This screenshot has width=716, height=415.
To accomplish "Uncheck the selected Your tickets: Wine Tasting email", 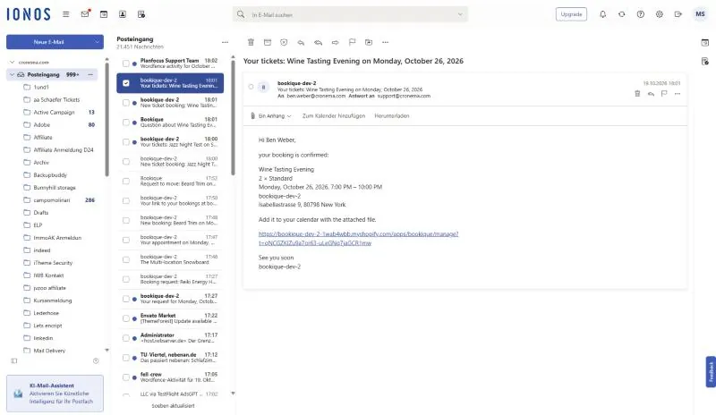I will point(126,83).
